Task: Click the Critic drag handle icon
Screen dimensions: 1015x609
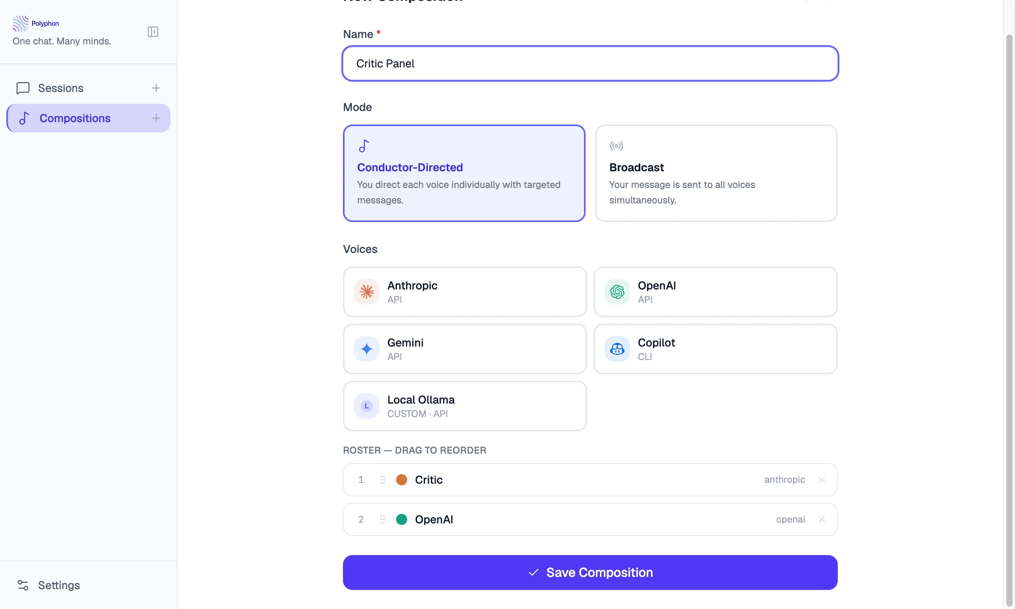Action: point(382,480)
